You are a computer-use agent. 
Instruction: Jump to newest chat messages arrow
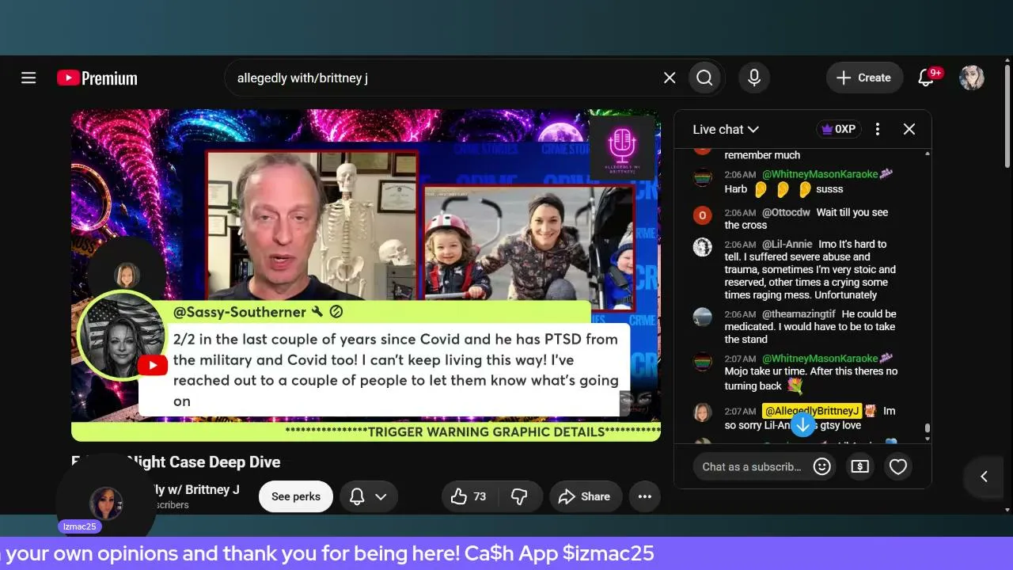[x=802, y=425]
